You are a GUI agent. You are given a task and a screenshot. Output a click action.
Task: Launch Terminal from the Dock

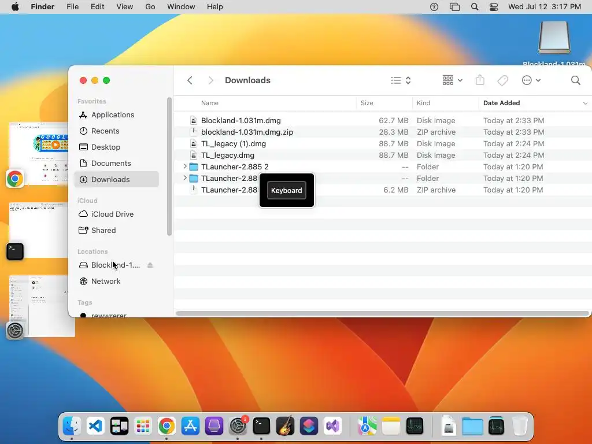point(262,426)
